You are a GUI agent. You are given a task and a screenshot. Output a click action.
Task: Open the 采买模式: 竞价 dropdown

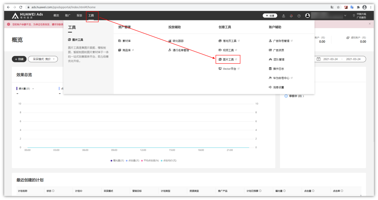43,59
